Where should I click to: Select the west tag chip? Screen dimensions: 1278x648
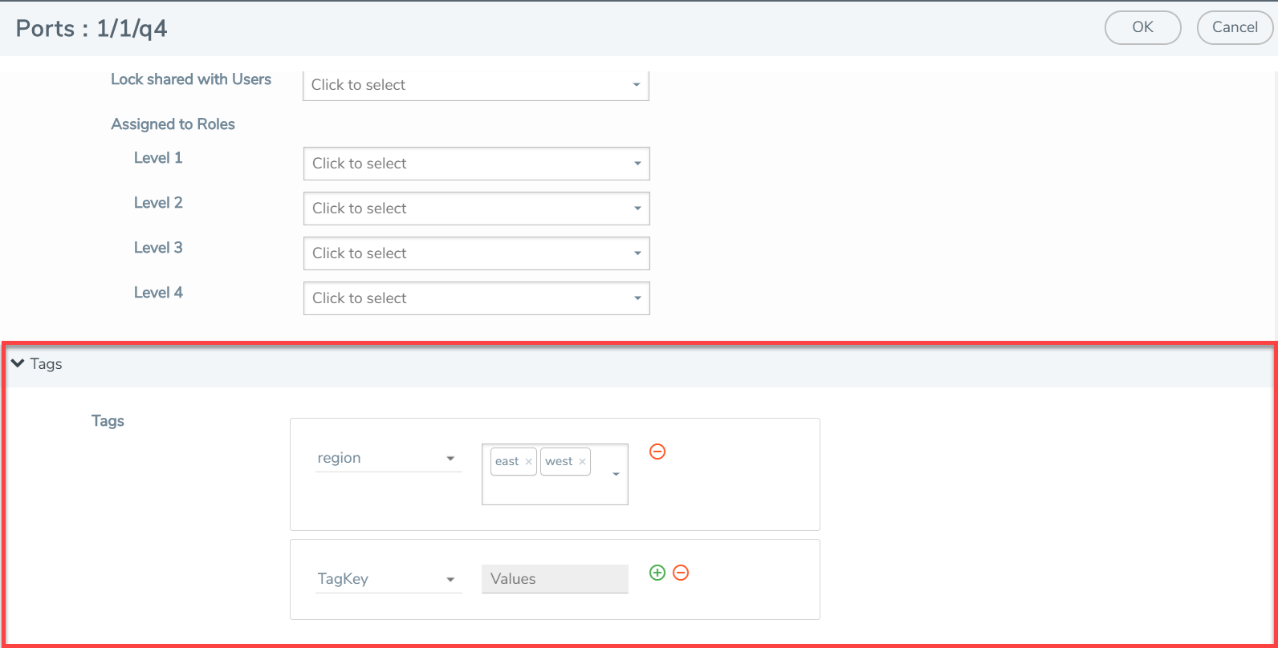click(559, 462)
